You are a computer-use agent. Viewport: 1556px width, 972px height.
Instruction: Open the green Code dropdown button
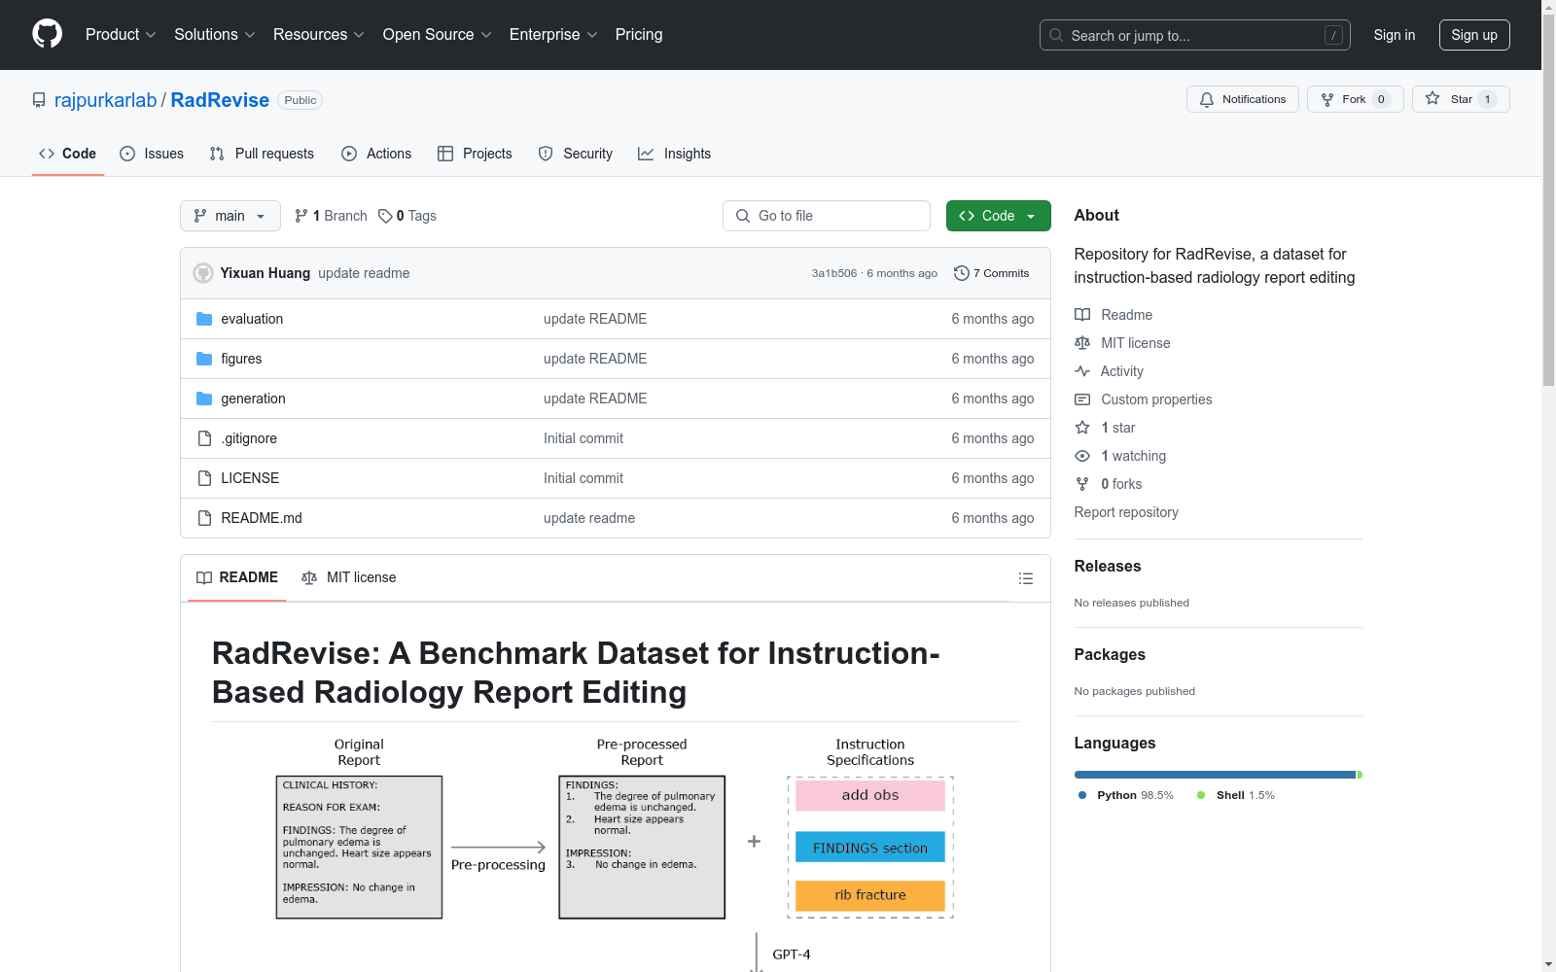pyautogui.click(x=998, y=216)
